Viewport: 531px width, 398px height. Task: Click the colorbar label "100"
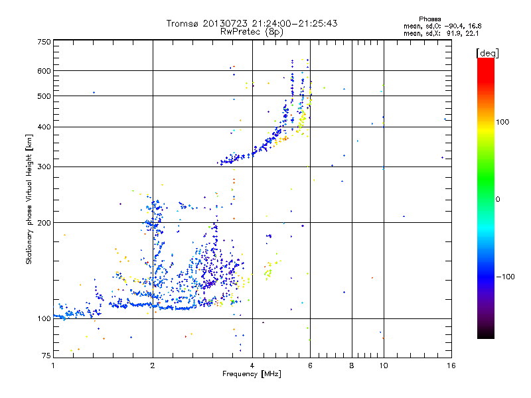[502, 122]
